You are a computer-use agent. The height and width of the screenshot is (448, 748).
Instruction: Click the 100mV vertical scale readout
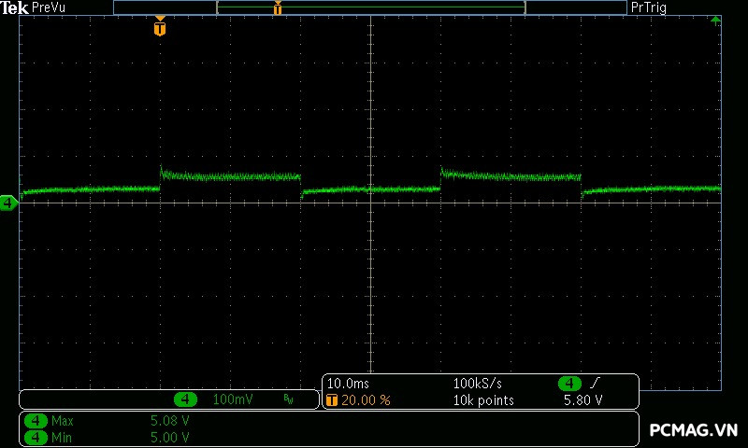click(x=231, y=399)
